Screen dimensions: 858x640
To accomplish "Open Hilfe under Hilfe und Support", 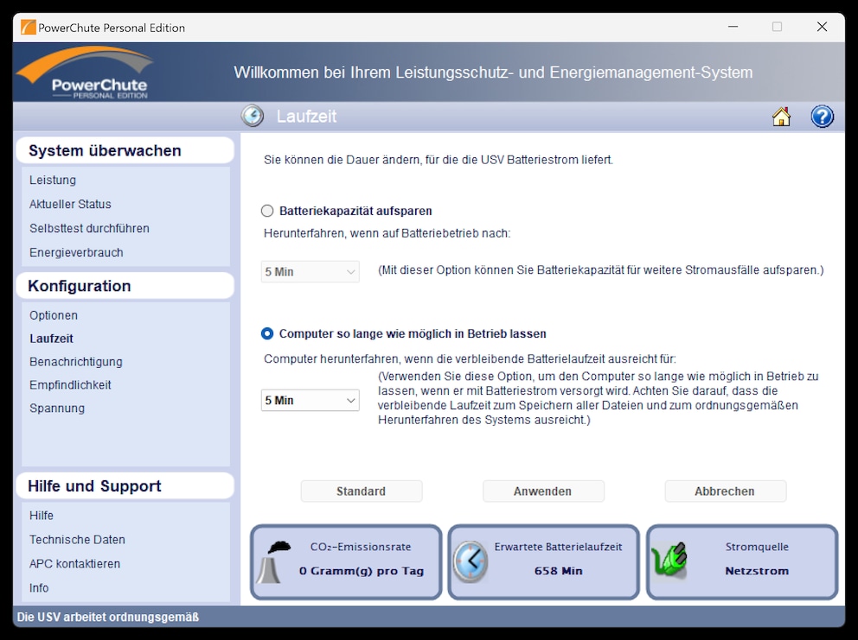I will tap(42, 516).
